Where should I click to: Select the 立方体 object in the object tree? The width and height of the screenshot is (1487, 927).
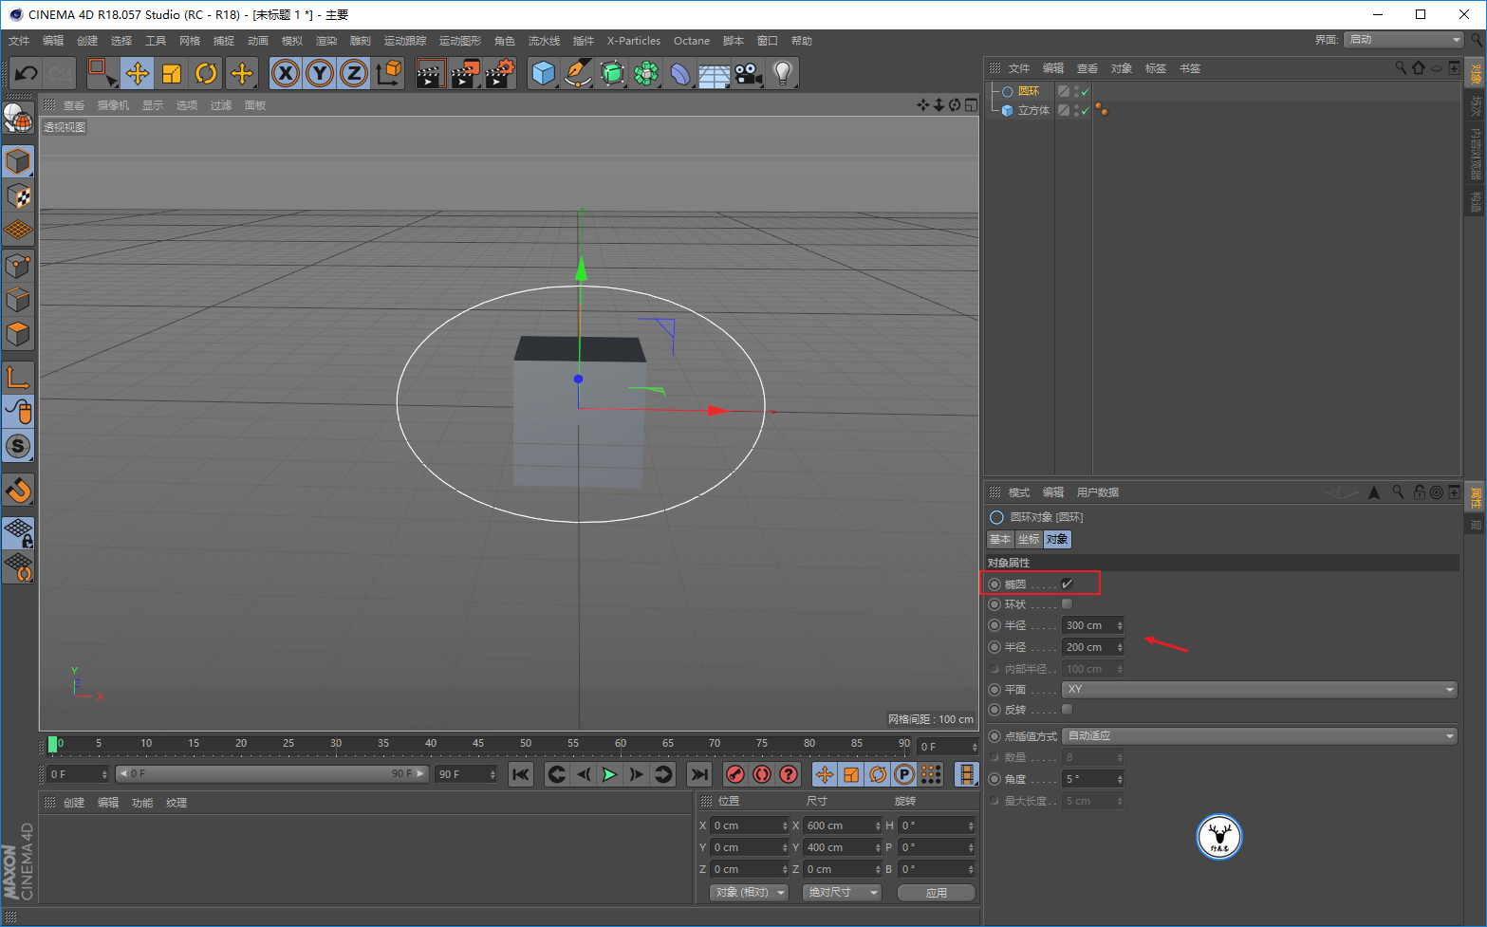[x=1033, y=111]
